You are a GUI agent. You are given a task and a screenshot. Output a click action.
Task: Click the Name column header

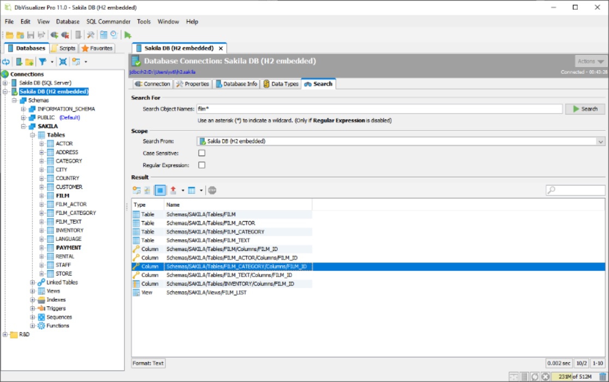coord(238,205)
